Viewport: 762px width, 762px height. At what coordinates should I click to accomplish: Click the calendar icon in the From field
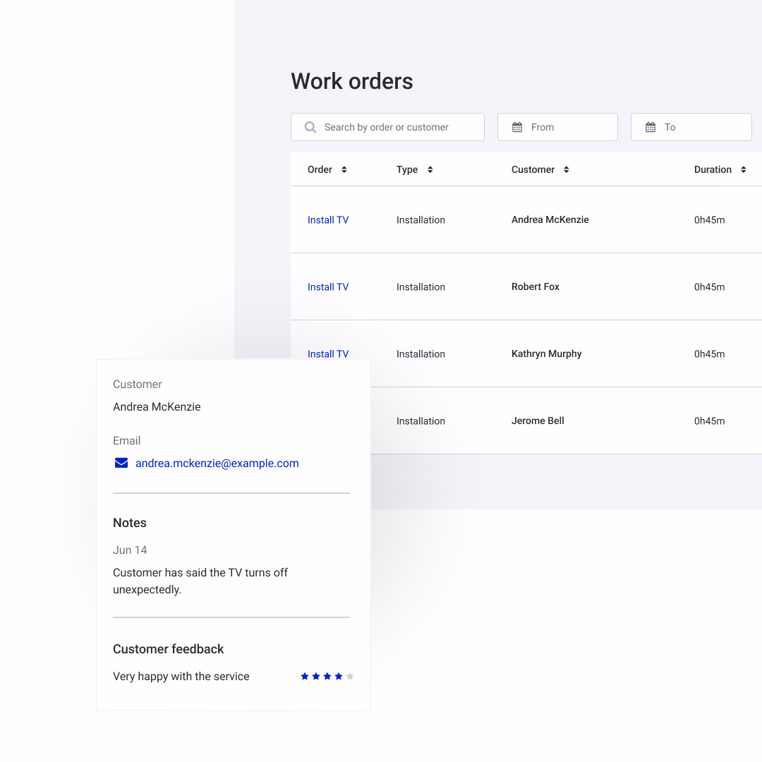pos(519,127)
